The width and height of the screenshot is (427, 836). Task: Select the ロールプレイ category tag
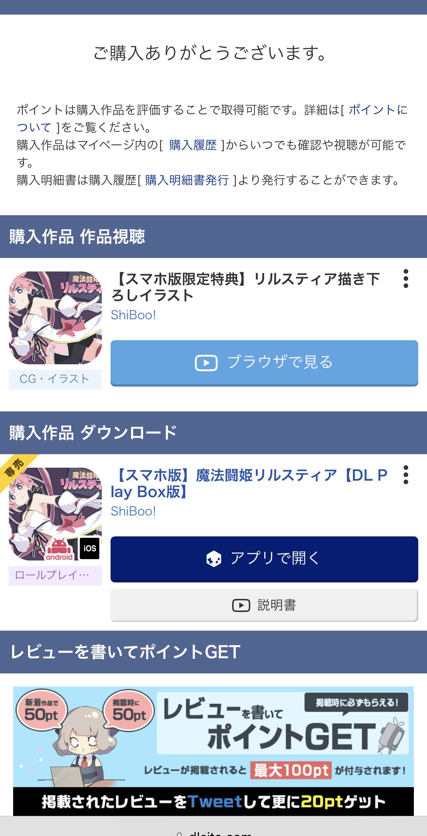55,575
